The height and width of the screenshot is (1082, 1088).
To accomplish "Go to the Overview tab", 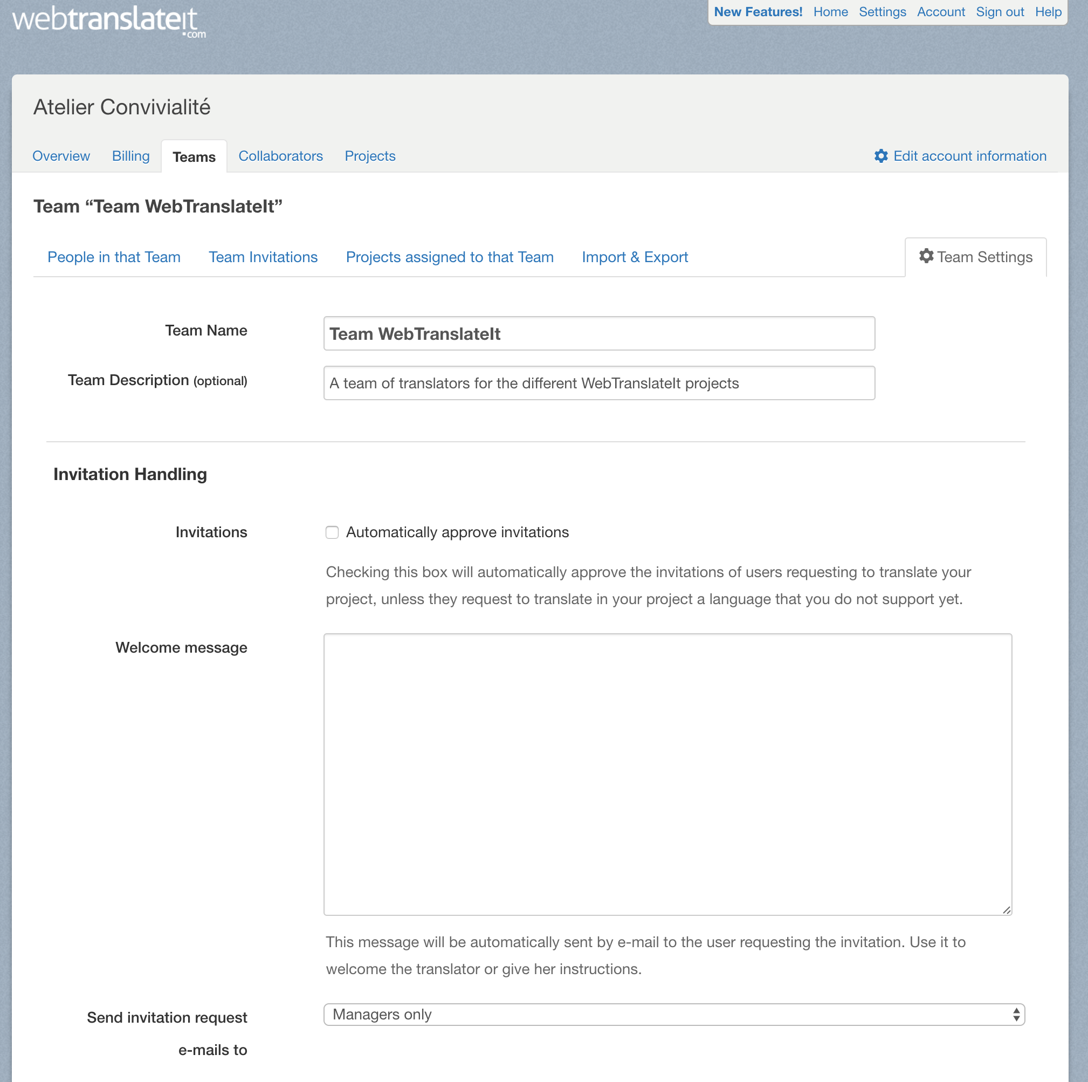I will [x=61, y=156].
